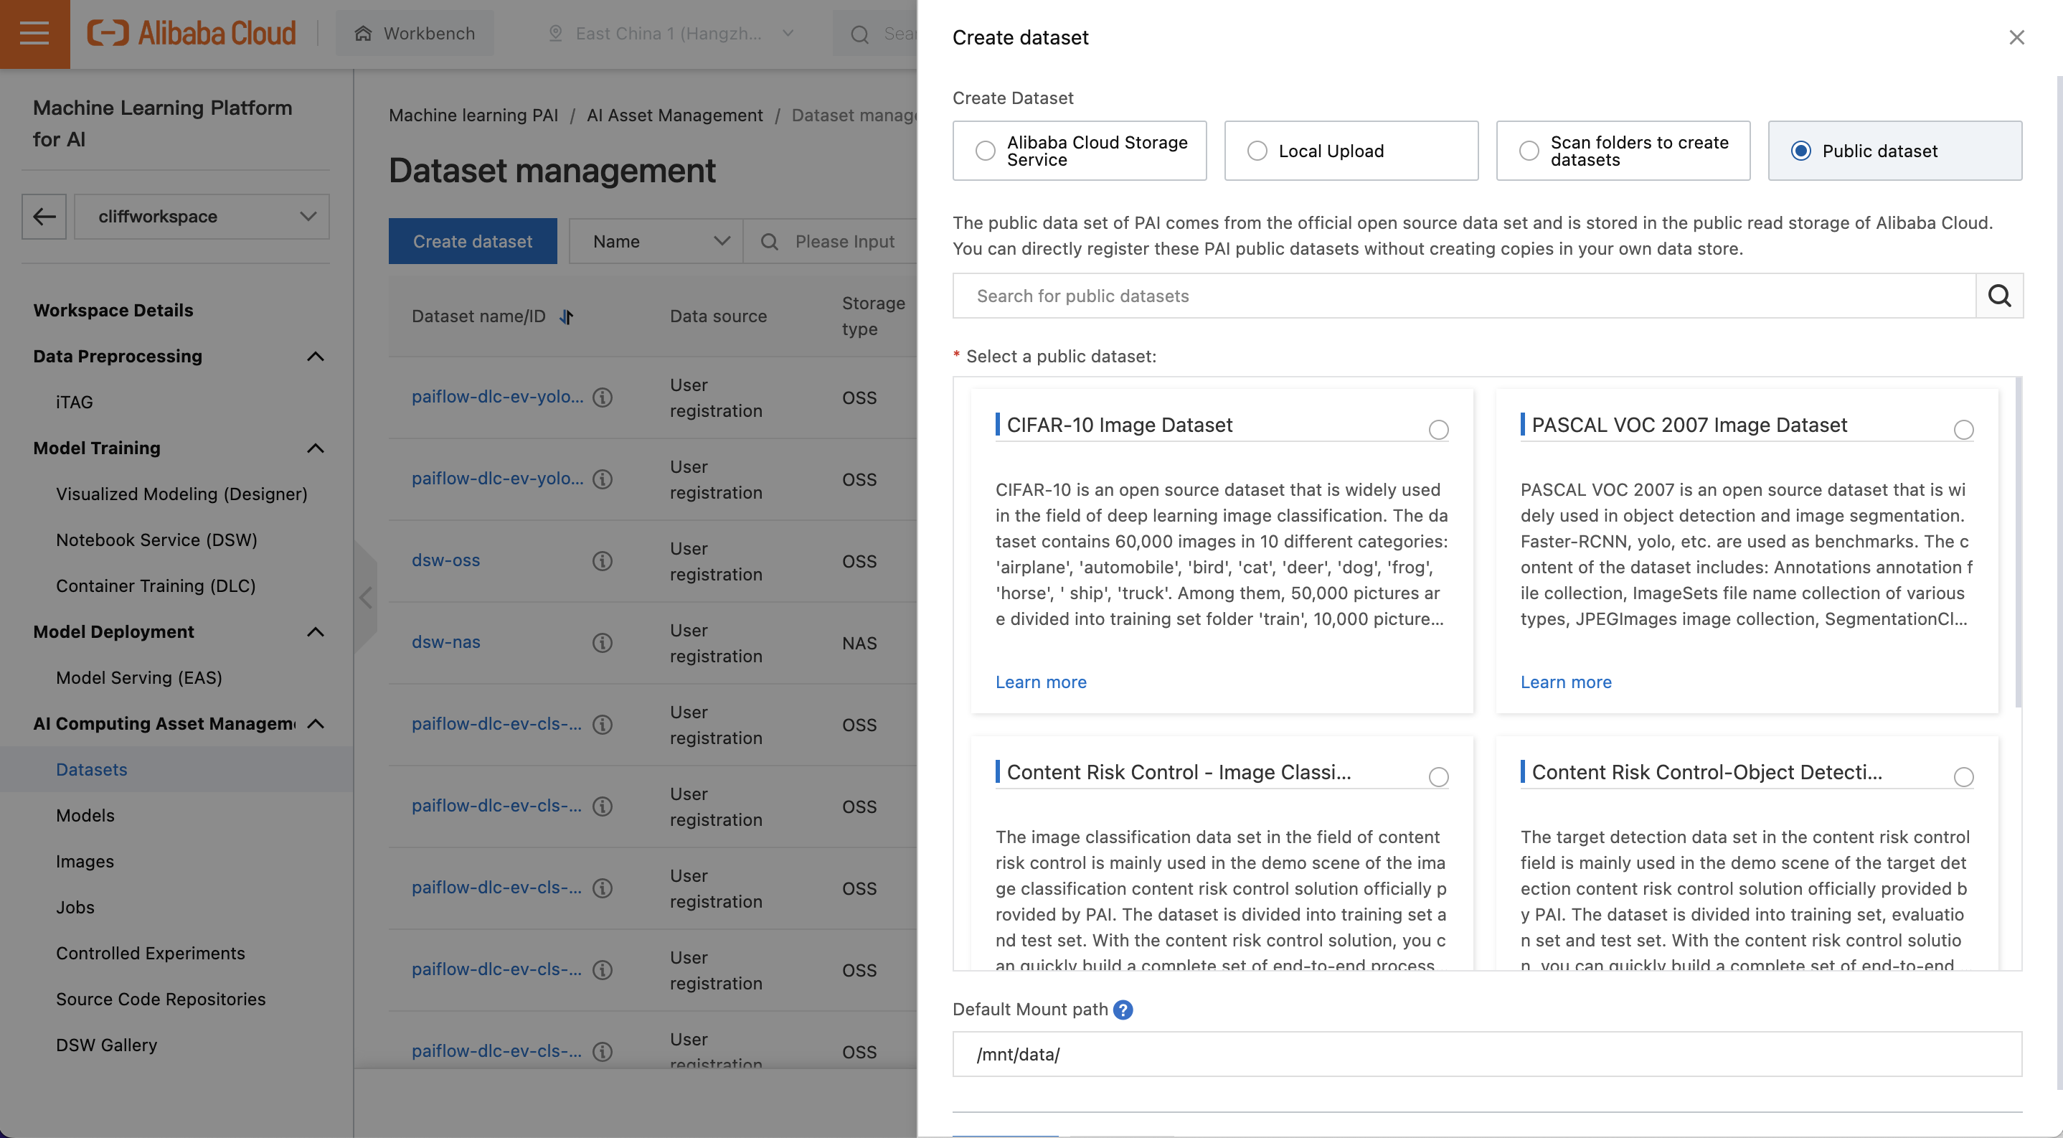Open the Name filter dropdown
Viewport: 2063px width, 1138px height.
[654, 240]
